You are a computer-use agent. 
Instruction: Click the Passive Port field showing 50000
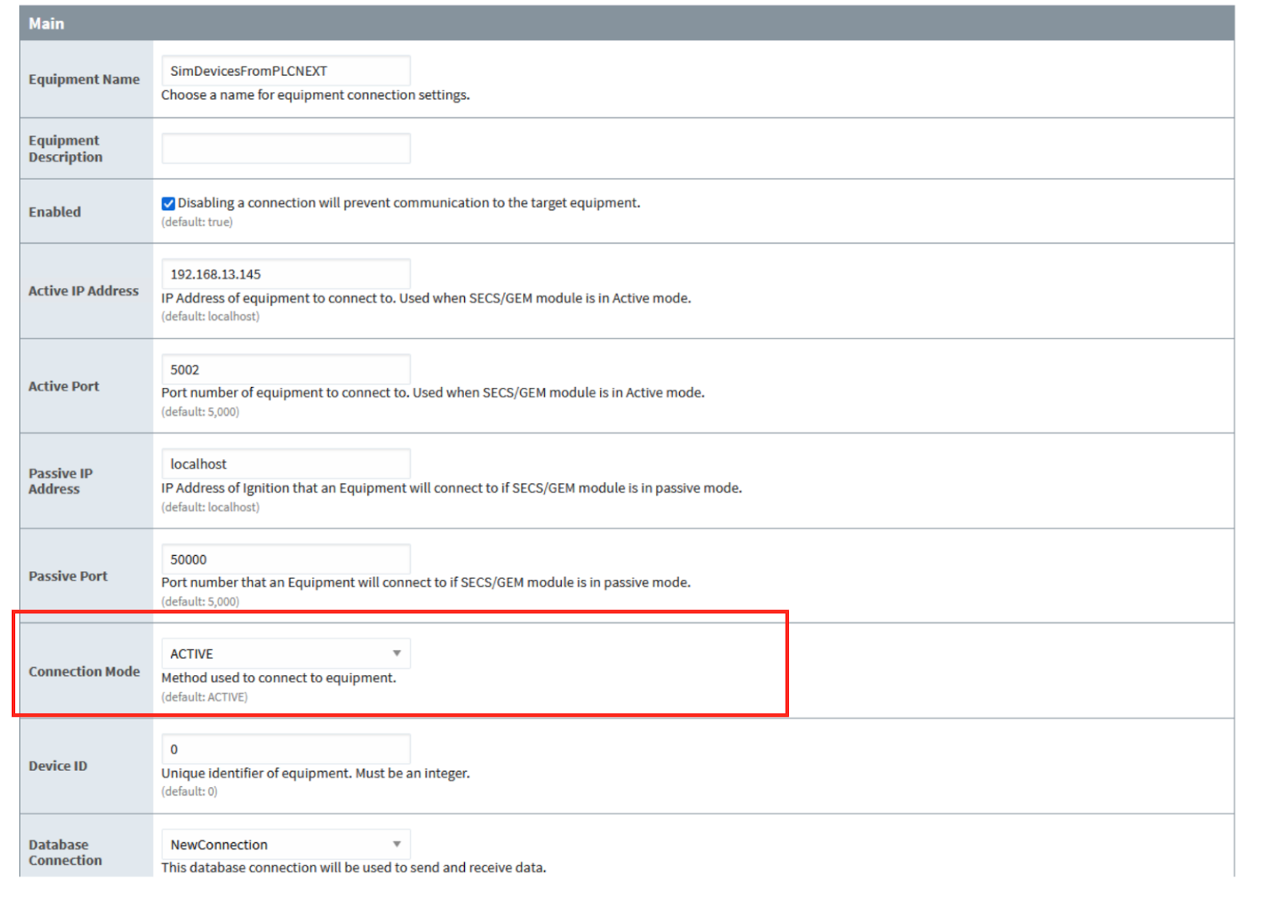pos(286,559)
